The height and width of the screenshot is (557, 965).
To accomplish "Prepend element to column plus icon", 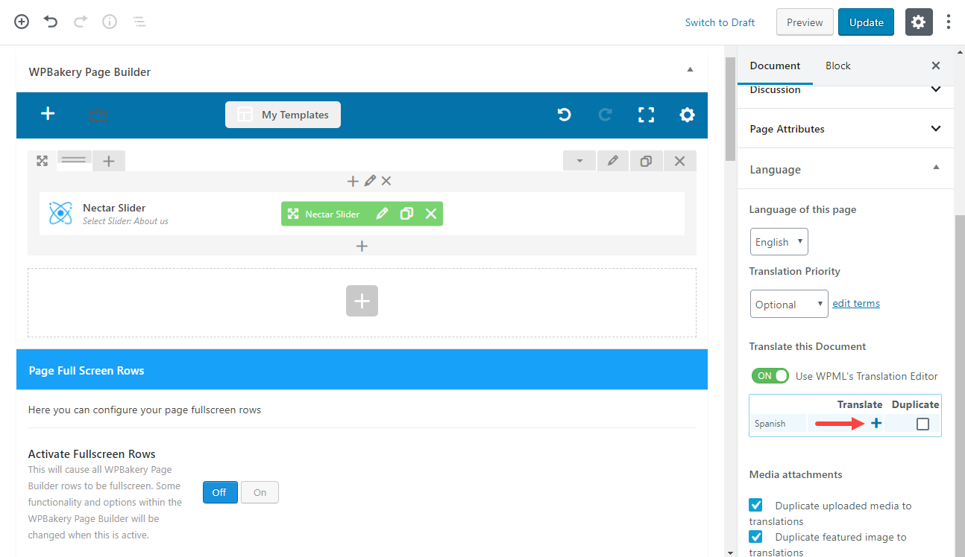I will click(353, 181).
